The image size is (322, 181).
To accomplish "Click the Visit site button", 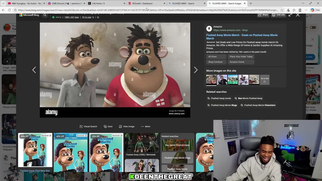I will [278, 15].
